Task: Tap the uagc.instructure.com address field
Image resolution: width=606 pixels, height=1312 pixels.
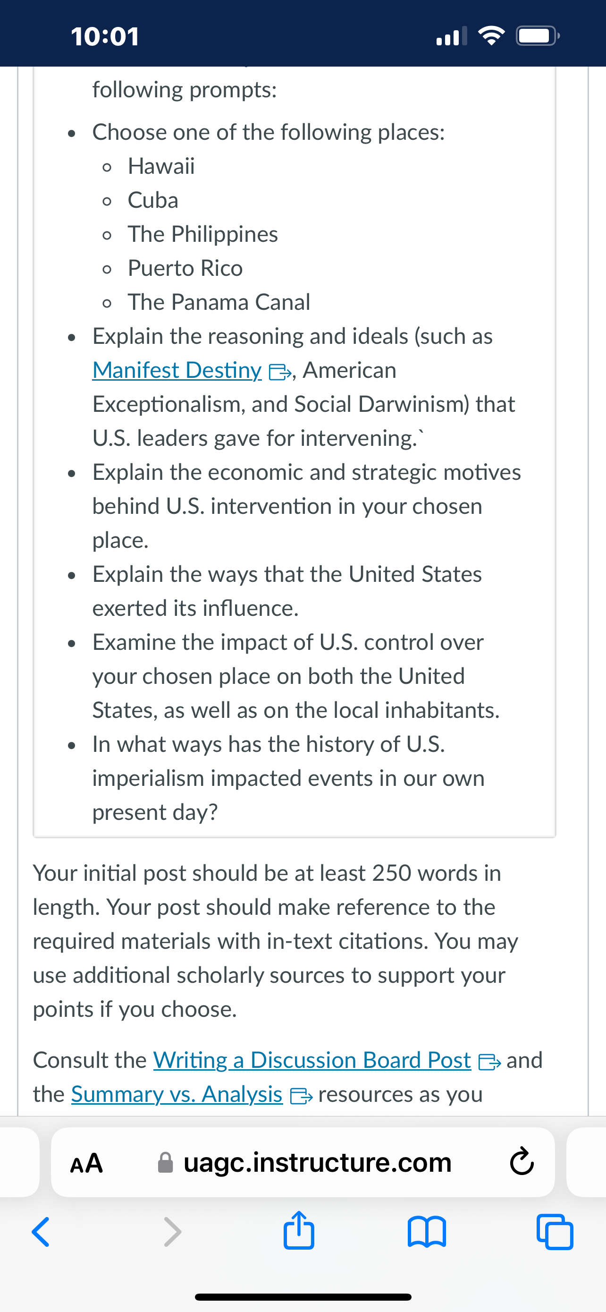Action: pyautogui.click(x=303, y=1162)
